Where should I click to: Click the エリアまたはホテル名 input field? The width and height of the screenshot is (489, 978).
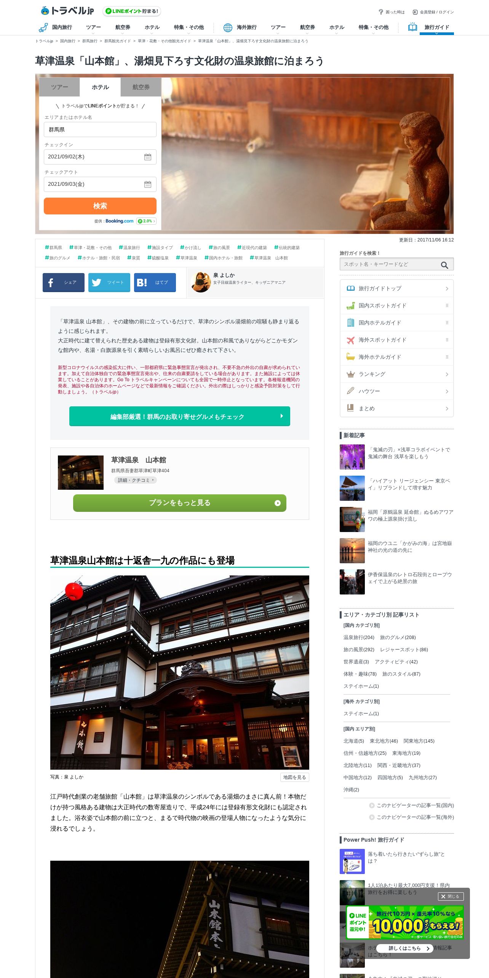[x=100, y=129]
